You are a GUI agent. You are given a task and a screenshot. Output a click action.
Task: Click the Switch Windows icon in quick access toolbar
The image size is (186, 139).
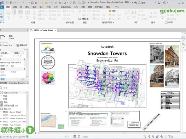coord(83,2)
